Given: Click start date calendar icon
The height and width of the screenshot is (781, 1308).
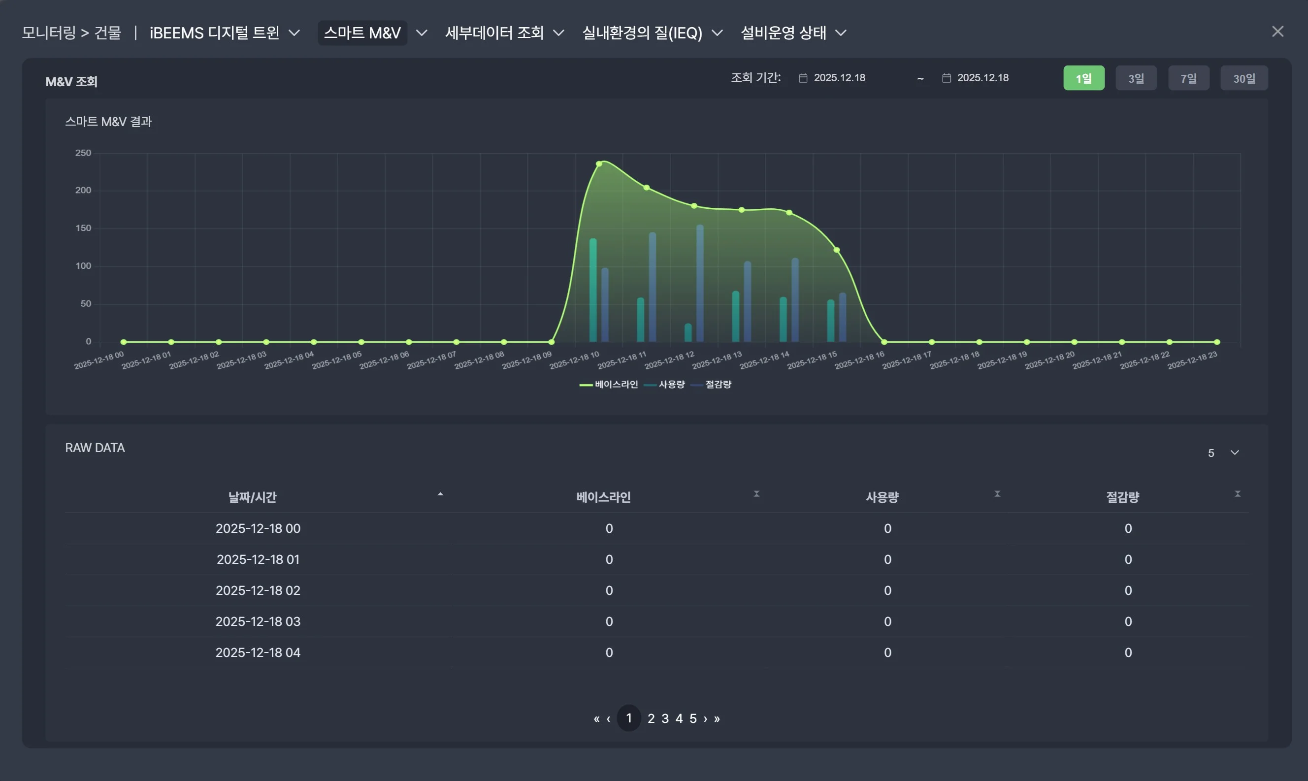Looking at the screenshot, I should [x=803, y=78].
